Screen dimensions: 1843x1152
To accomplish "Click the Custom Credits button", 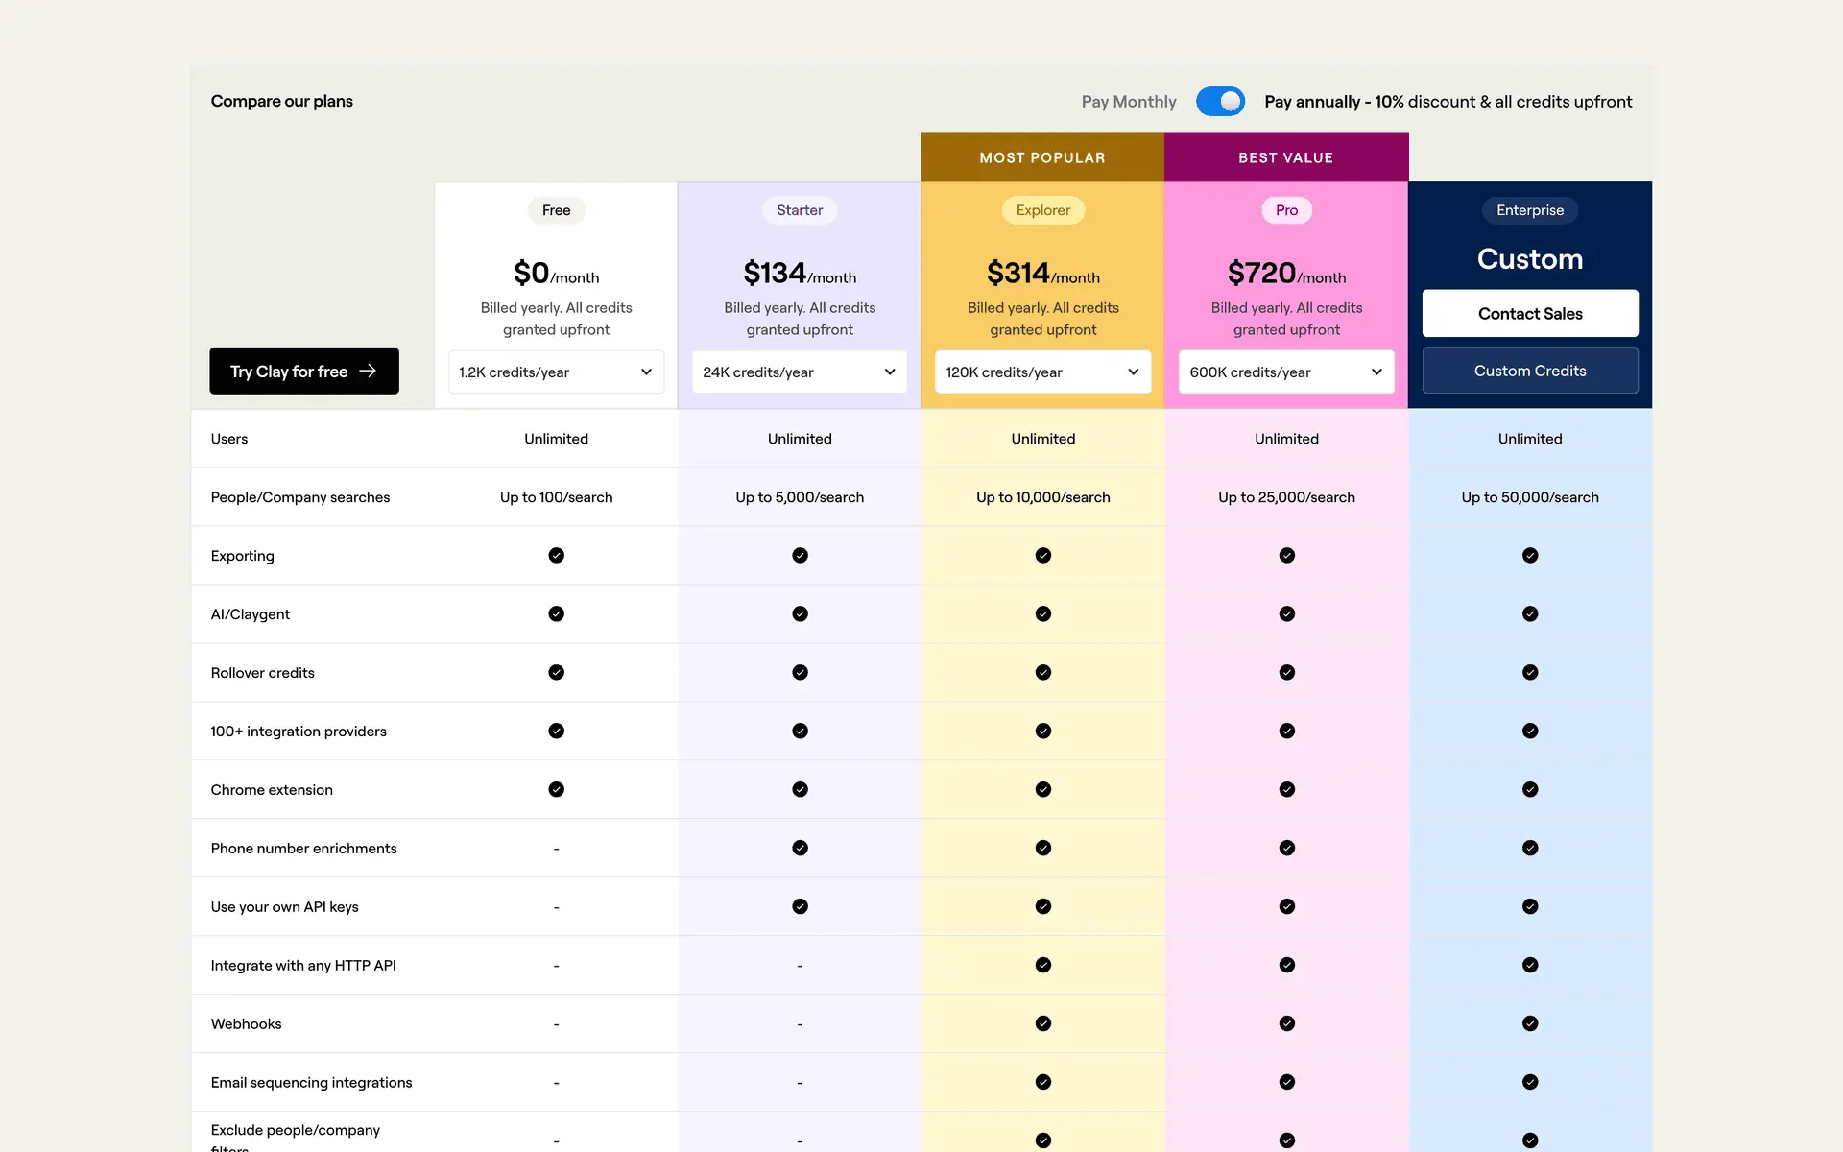I will point(1530,371).
